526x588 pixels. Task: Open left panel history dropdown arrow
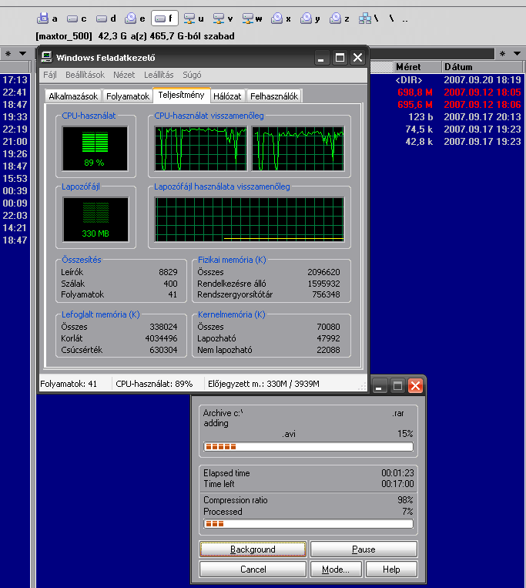tap(22, 54)
